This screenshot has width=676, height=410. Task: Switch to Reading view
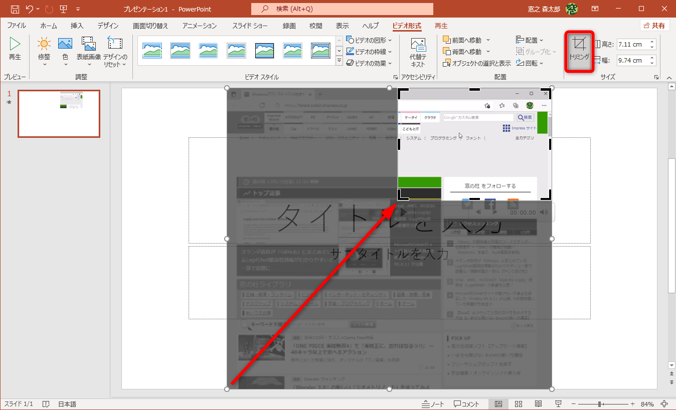click(x=539, y=404)
